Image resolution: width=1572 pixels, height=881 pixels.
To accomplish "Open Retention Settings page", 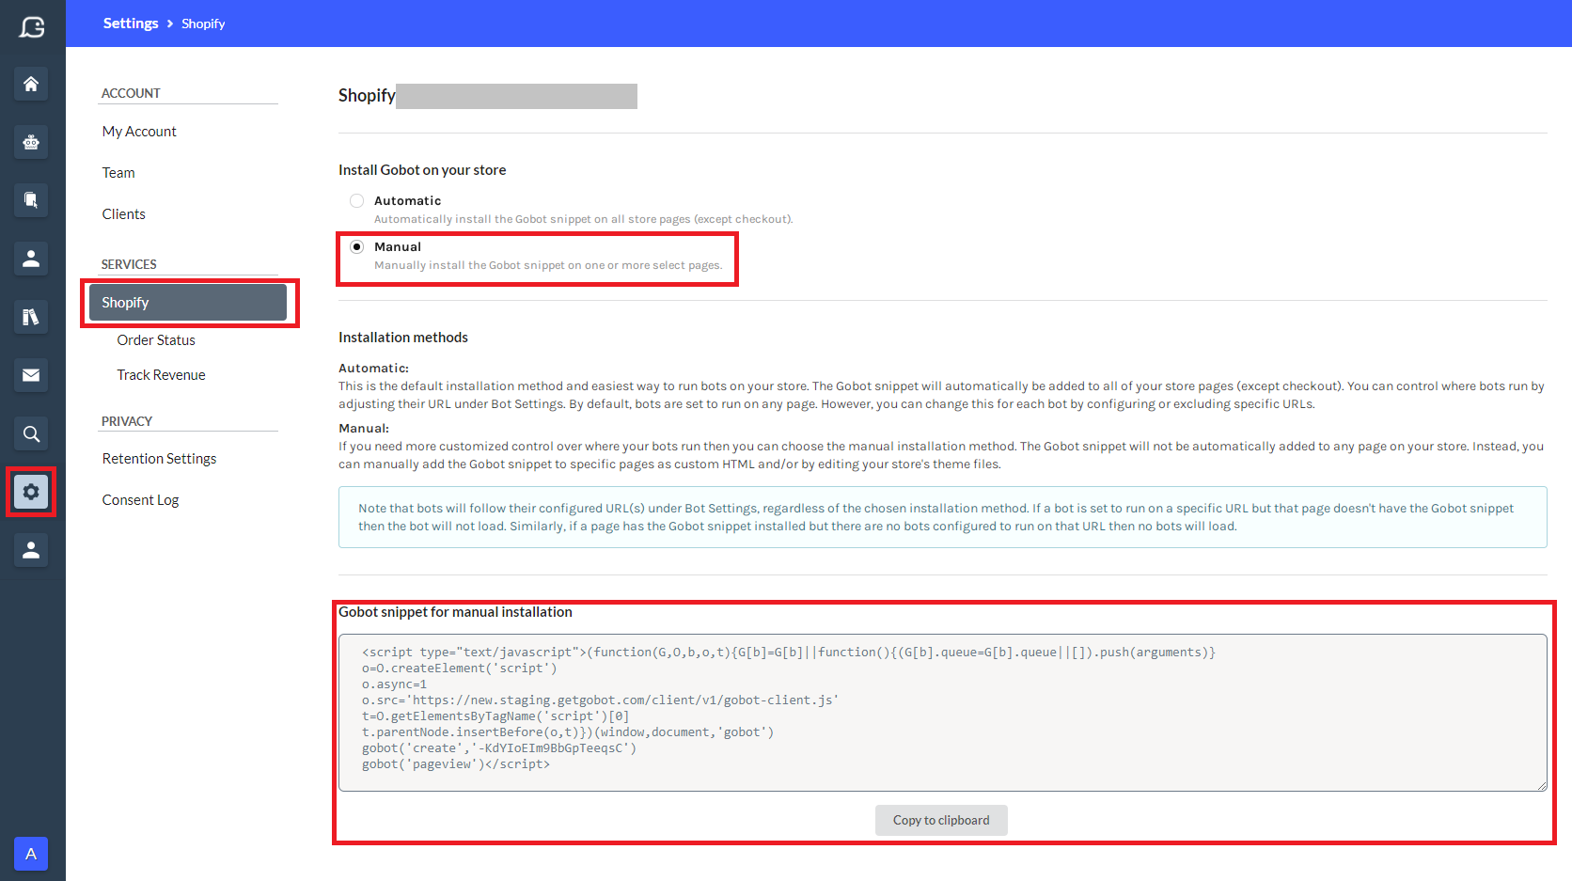I will tap(159, 459).
